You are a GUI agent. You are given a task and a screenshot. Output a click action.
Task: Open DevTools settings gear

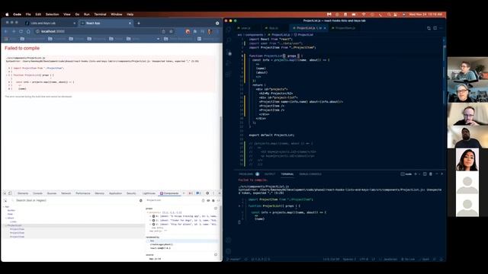tap(207, 193)
